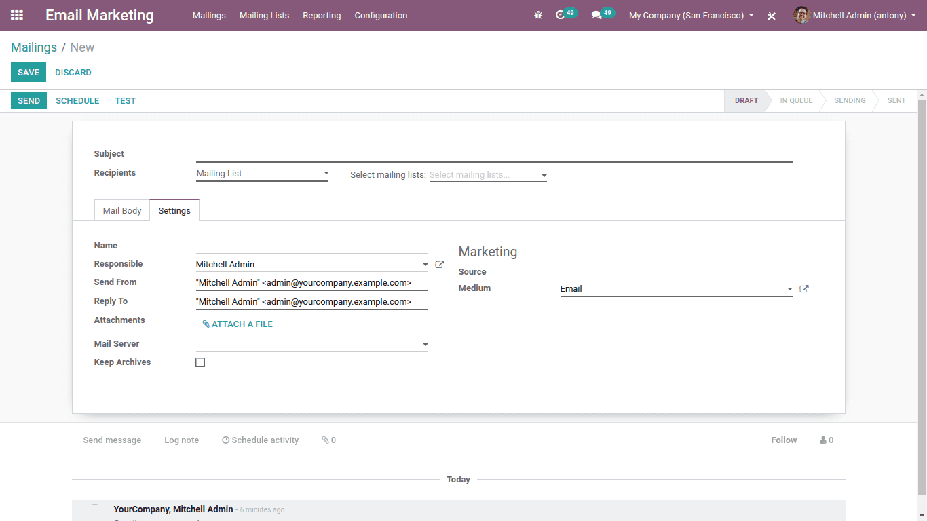Click the TEST button

[x=126, y=100]
